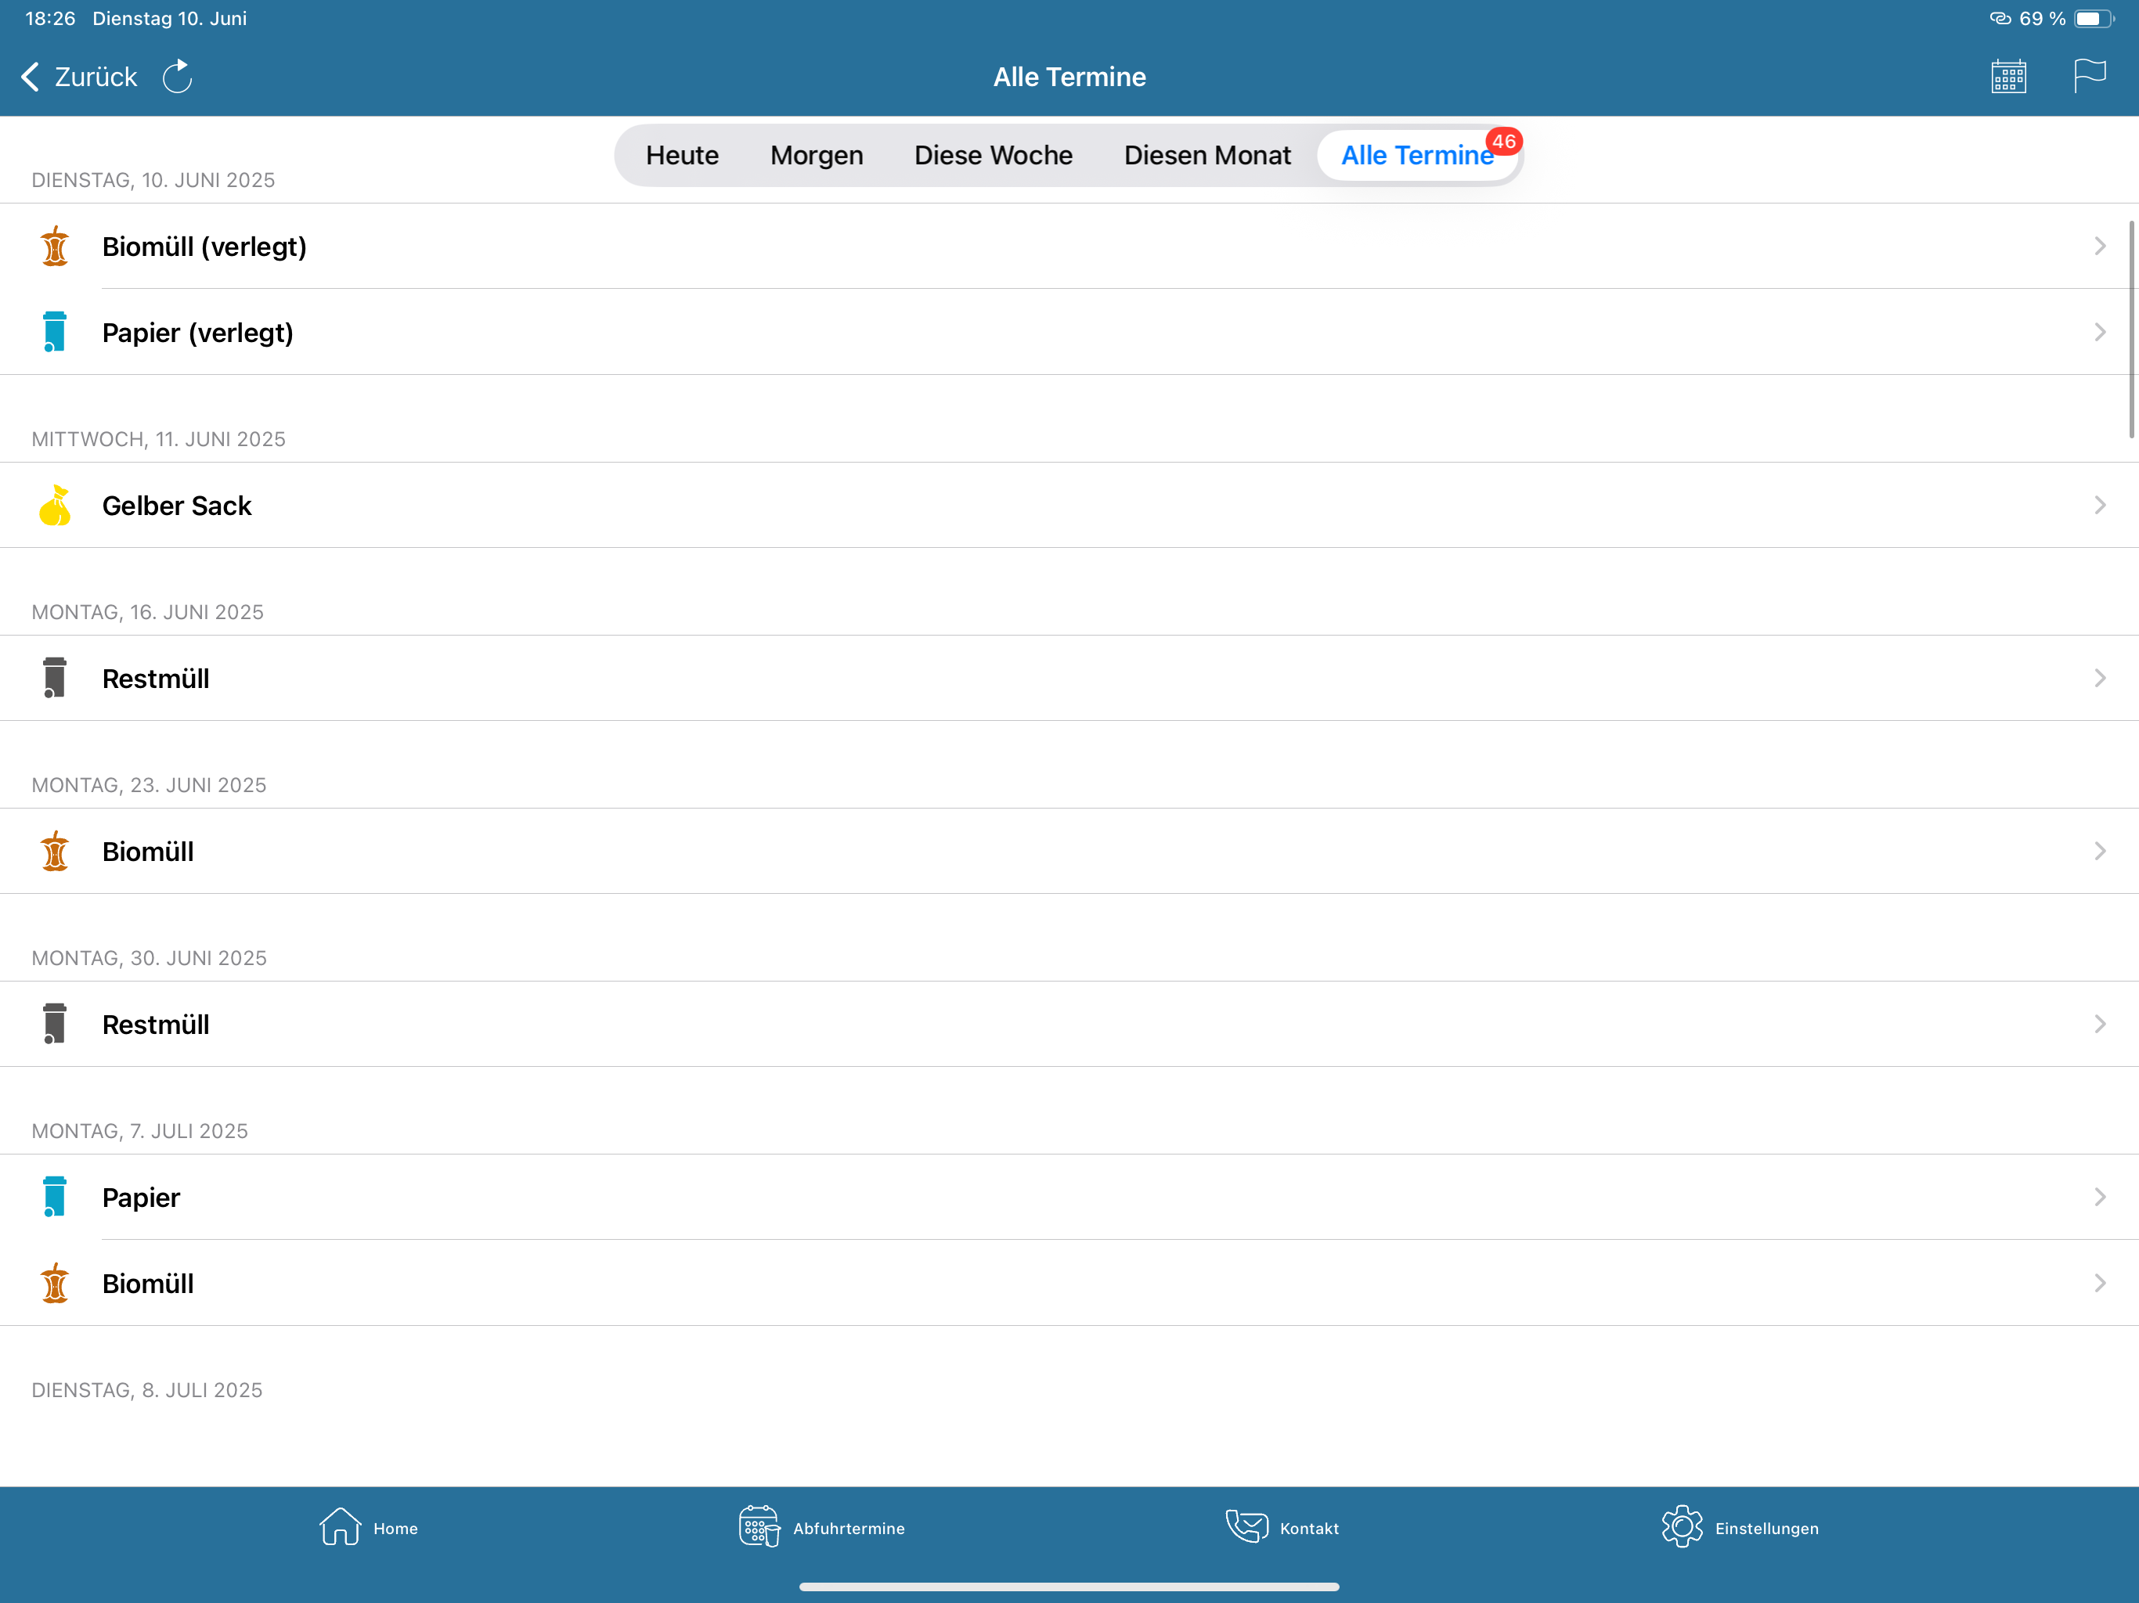This screenshot has height=1603, width=2139.
Task: Tap the Einstellungen gear icon
Action: coord(1683,1528)
